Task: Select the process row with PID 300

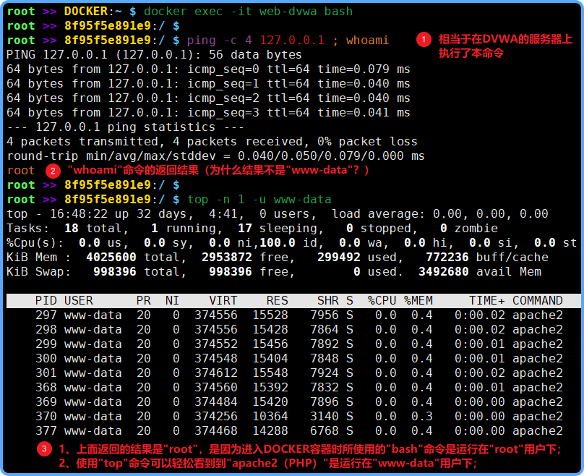Action: point(299,359)
